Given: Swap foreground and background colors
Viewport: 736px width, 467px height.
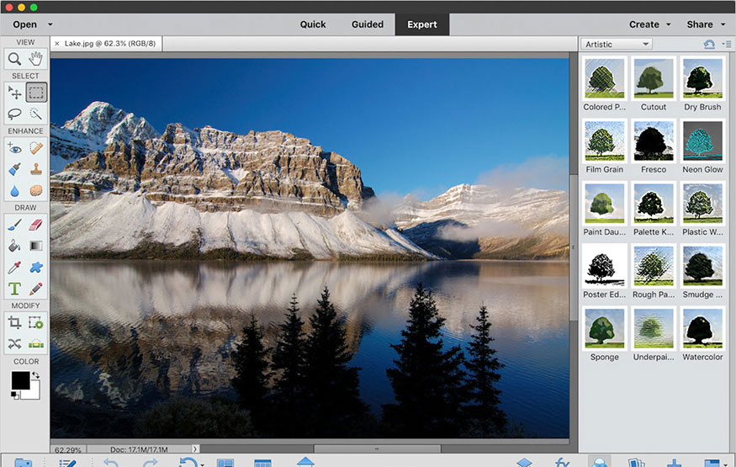Looking at the screenshot, I should click(35, 375).
